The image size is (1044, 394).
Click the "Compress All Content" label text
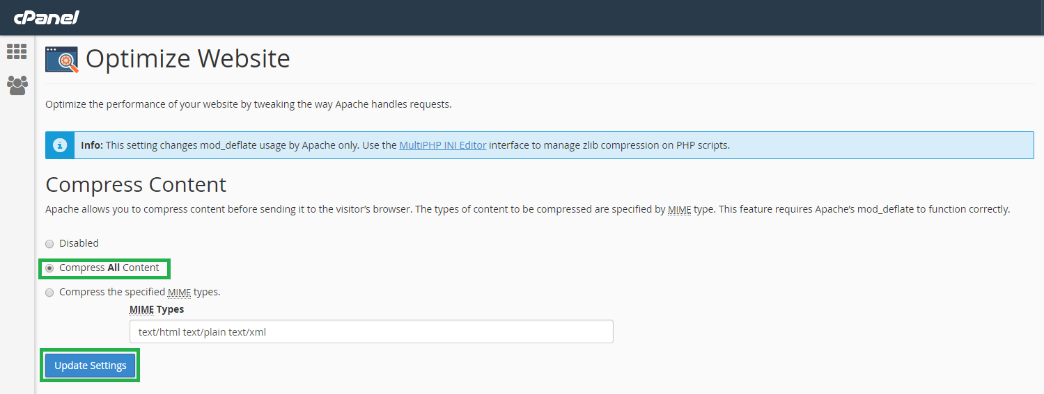coord(109,268)
